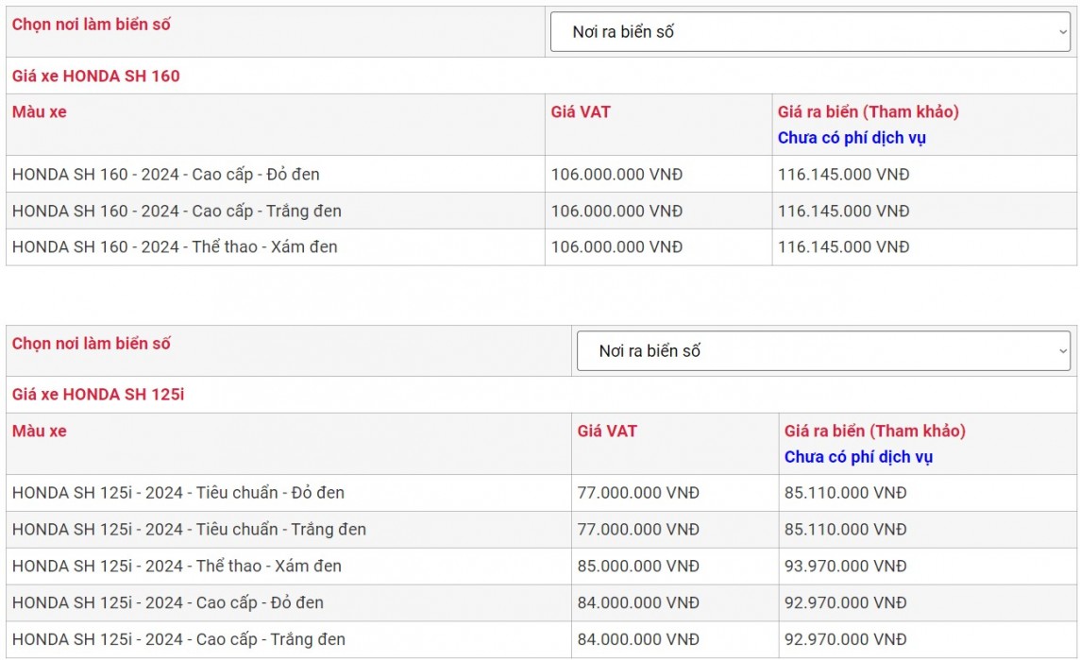Click Giá ra biển header in SH 125i table

tap(874, 432)
